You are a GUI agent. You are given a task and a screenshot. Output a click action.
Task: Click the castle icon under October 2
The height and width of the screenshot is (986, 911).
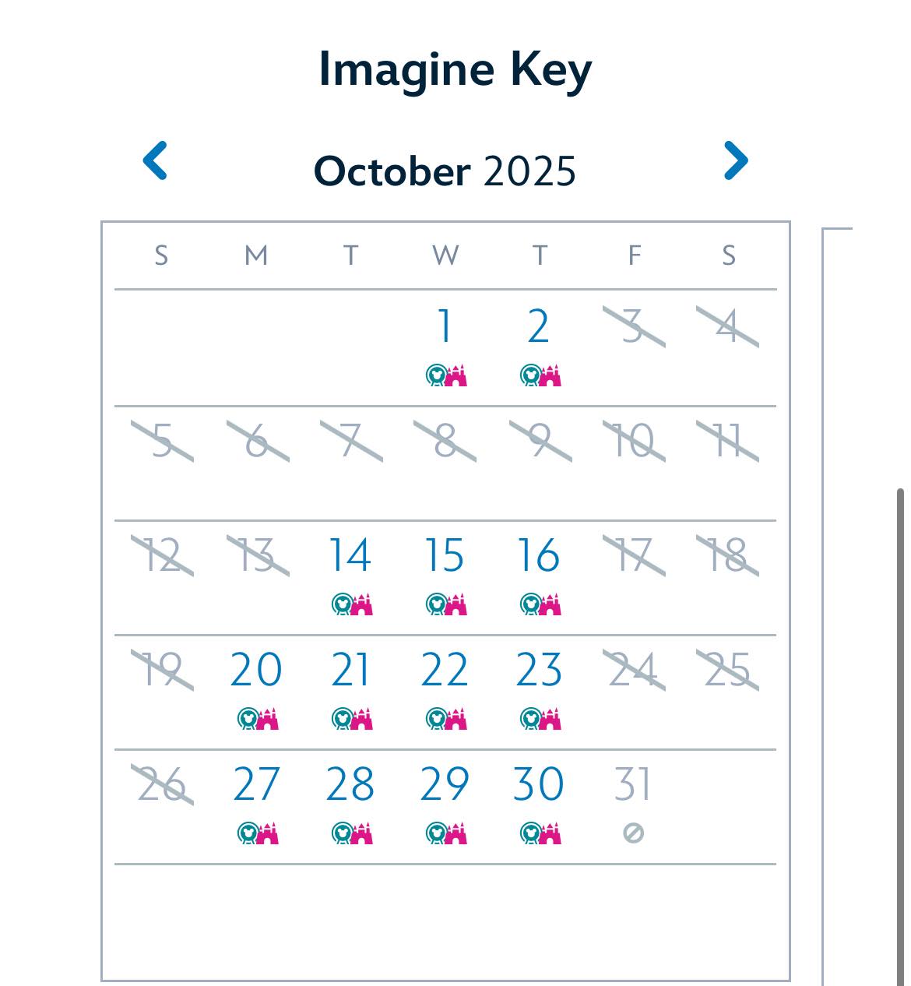click(x=550, y=375)
